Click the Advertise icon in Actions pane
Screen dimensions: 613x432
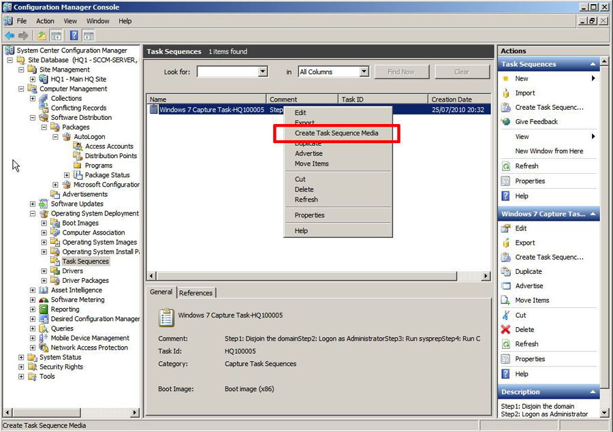[x=506, y=286]
